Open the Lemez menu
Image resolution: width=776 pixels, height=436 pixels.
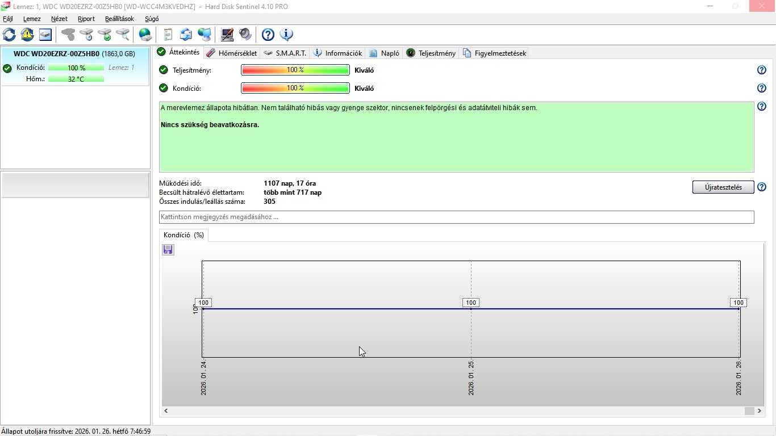pos(32,19)
